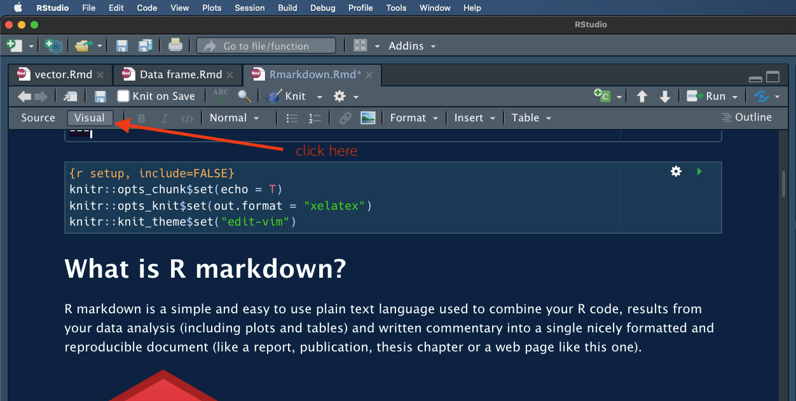Open the chunk options gear in setup chunk
Screen dimensions: 796x401
(x=676, y=171)
